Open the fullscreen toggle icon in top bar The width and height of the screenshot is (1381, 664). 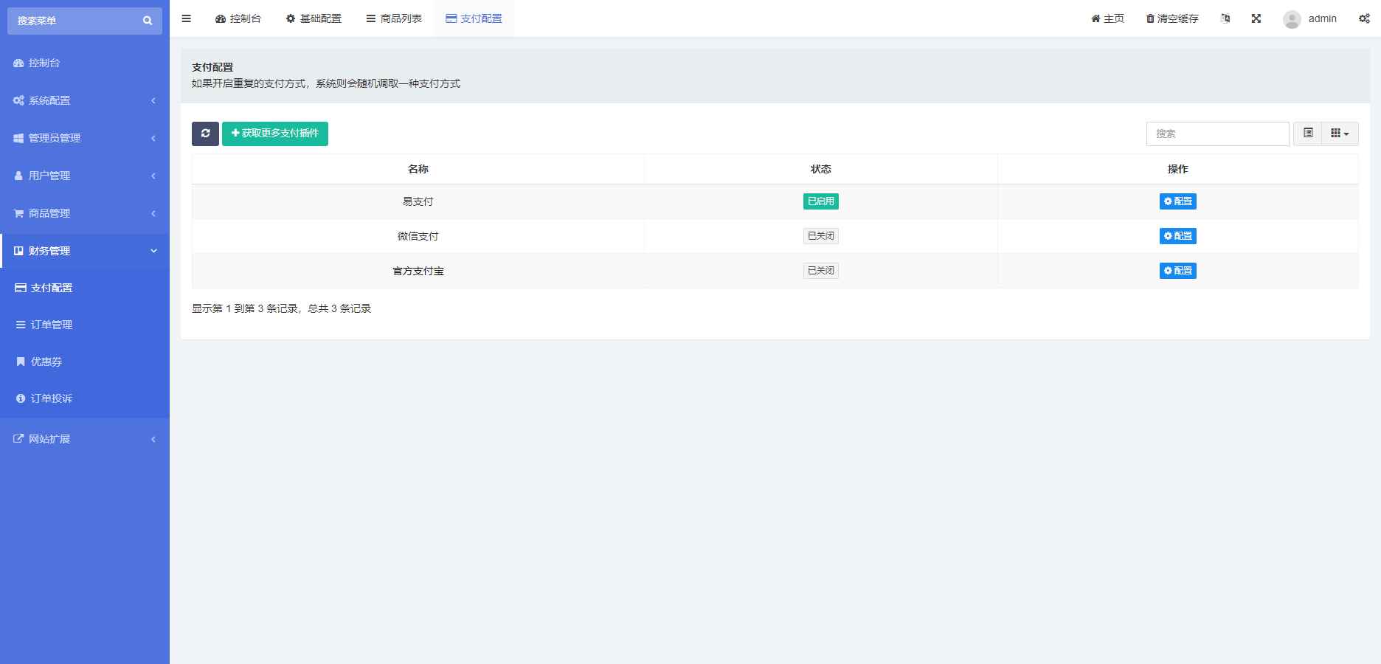coord(1256,18)
